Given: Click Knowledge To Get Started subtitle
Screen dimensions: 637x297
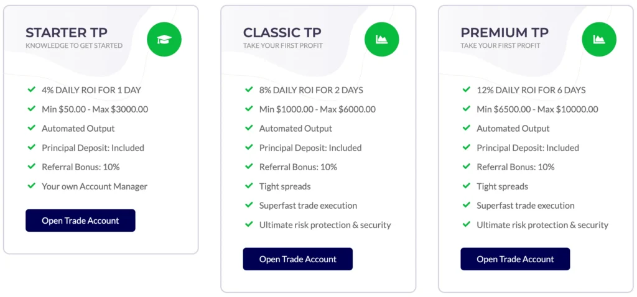Looking at the screenshot, I should (x=74, y=45).
